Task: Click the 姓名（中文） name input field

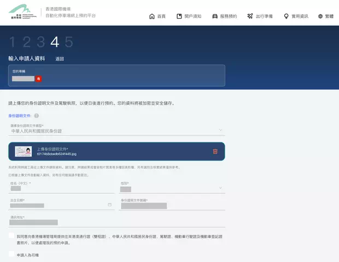Action: point(61,187)
